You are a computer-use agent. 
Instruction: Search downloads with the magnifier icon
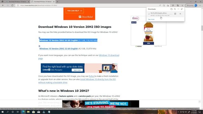[x=175, y=9]
